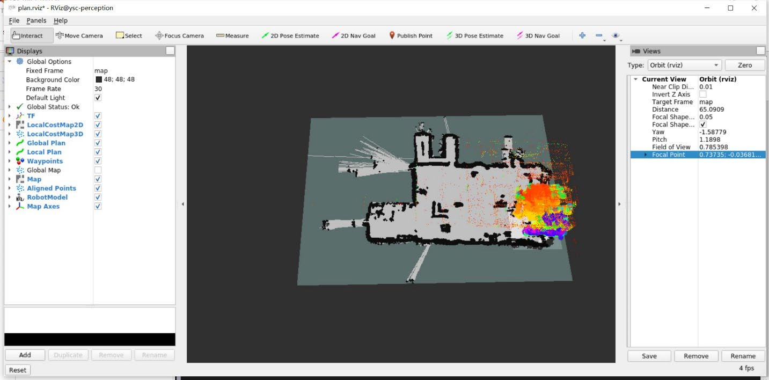Image resolution: width=769 pixels, height=380 pixels.
Task: Toggle the Default Light checkbox
Action: point(98,98)
